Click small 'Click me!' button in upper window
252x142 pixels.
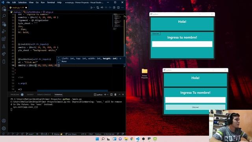coord(156,34)
